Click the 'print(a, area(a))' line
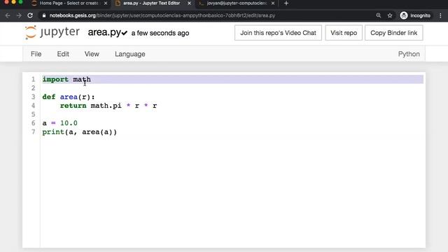The image size is (448, 252). point(79,132)
